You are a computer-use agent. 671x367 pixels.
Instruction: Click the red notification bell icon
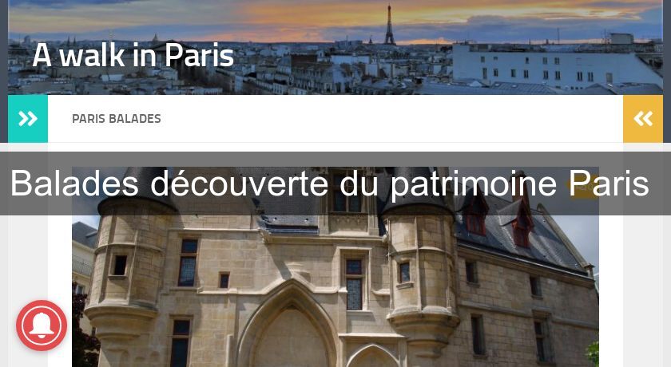point(42,326)
